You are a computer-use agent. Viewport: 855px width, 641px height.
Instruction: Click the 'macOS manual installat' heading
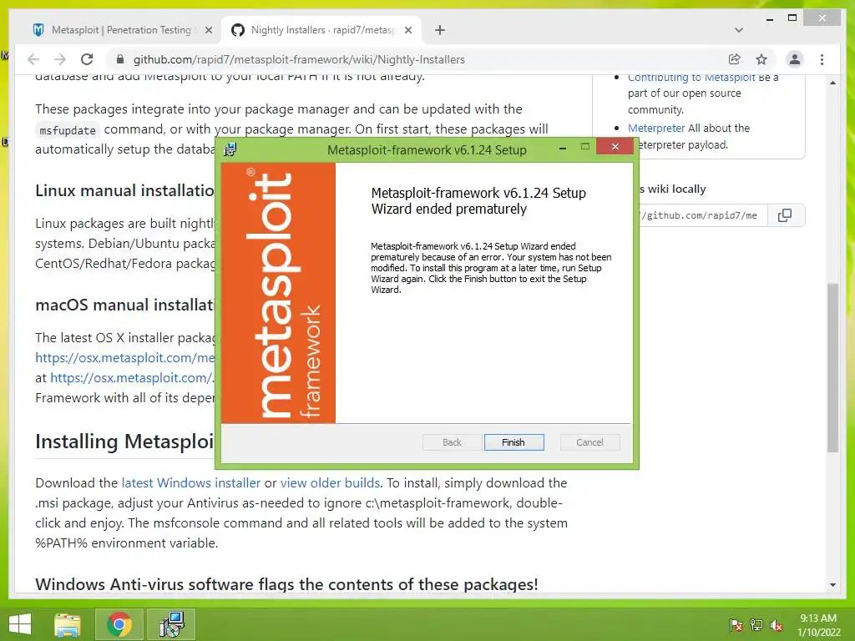pyautogui.click(x=125, y=305)
